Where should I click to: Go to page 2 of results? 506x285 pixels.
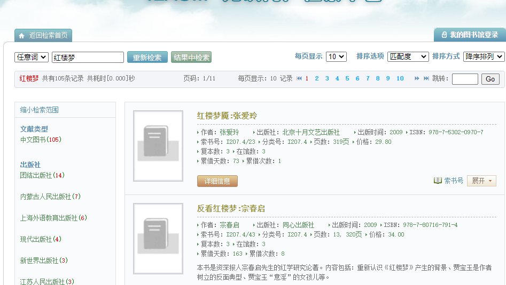click(317, 78)
